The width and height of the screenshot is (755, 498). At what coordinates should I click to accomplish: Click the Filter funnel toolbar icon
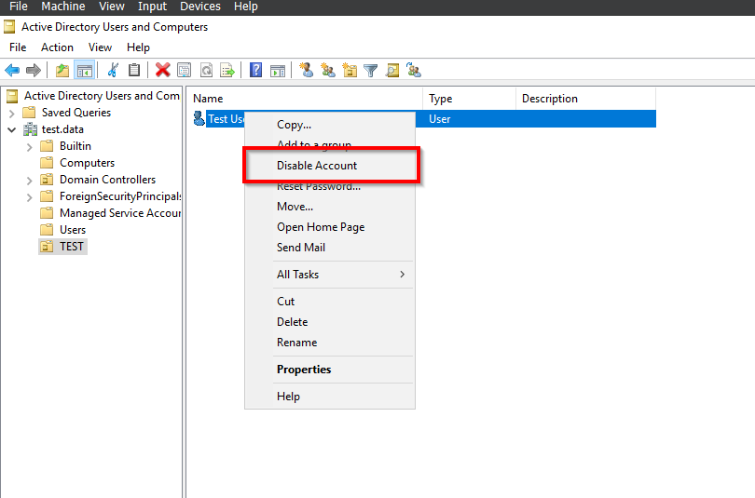pyautogui.click(x=370, y=71)
